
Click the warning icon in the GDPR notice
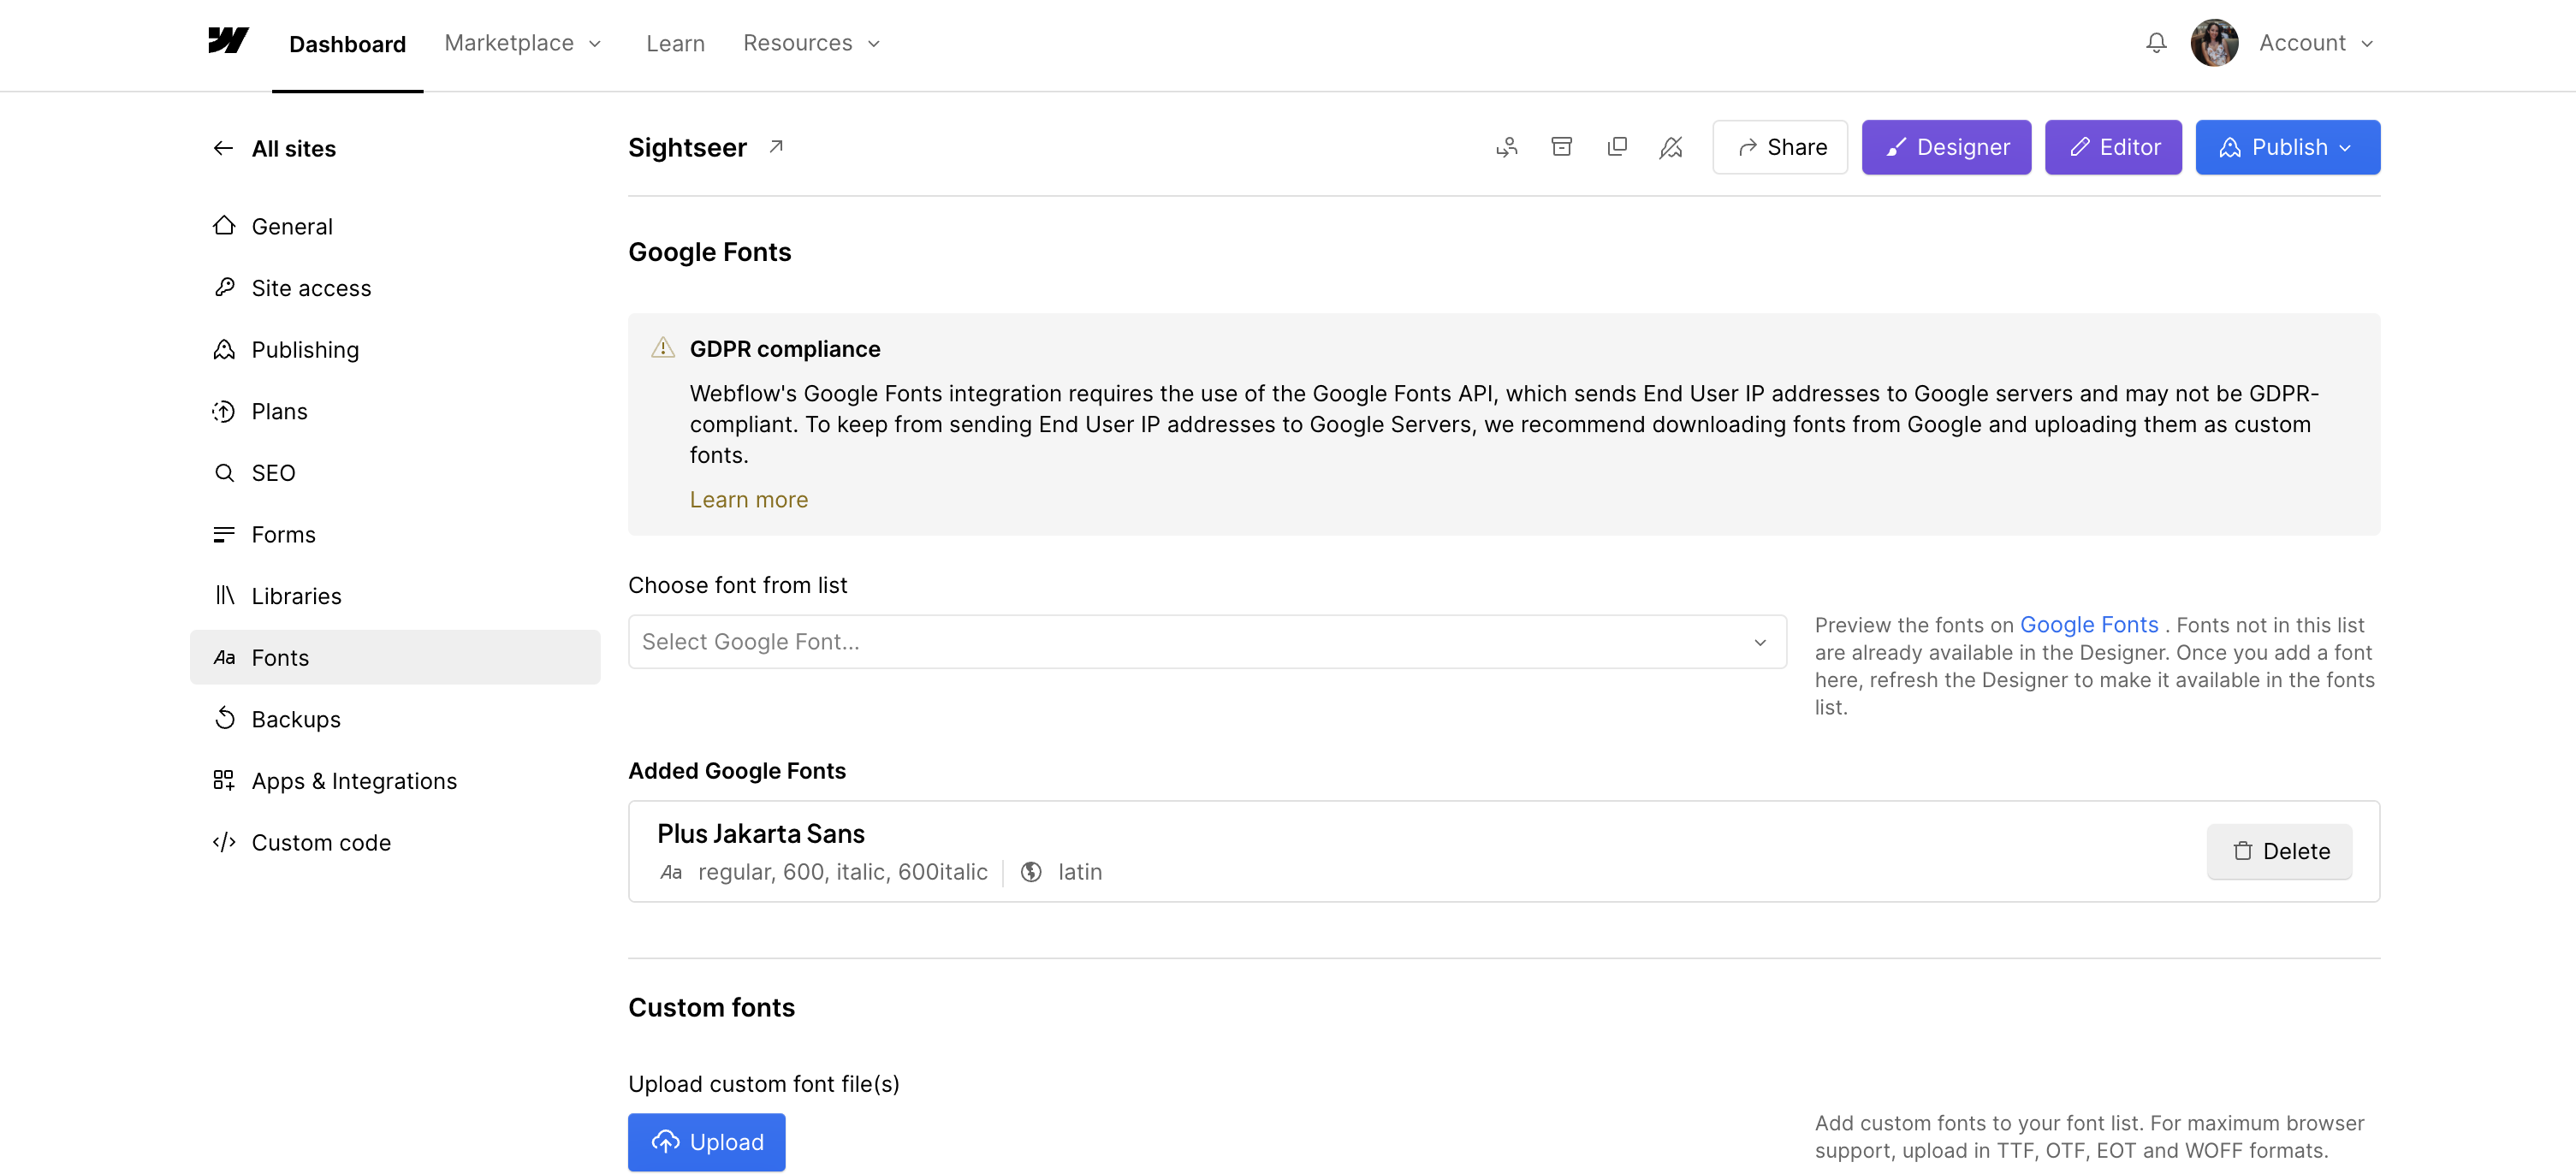click(x=662, y=348)
